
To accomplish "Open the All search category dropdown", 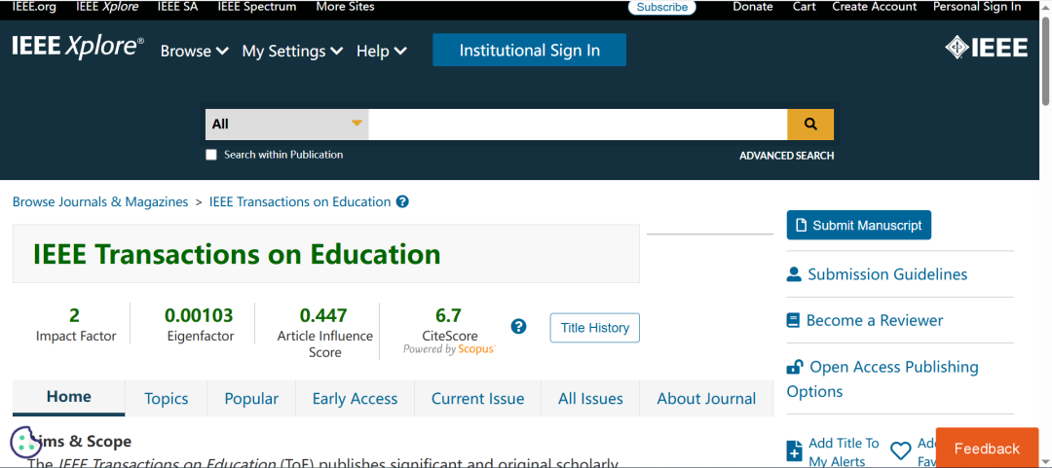I will click(x=287, y=124).
